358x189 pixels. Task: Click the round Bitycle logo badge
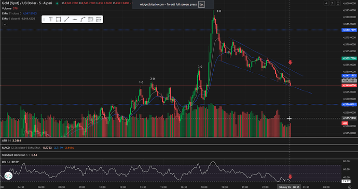8,176
